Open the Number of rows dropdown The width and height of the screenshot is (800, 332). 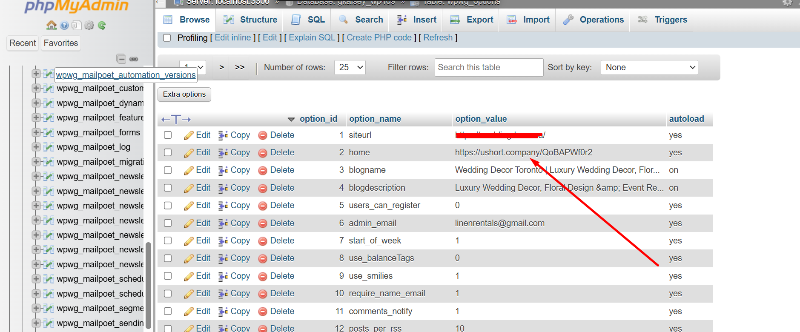pos(350,67)
